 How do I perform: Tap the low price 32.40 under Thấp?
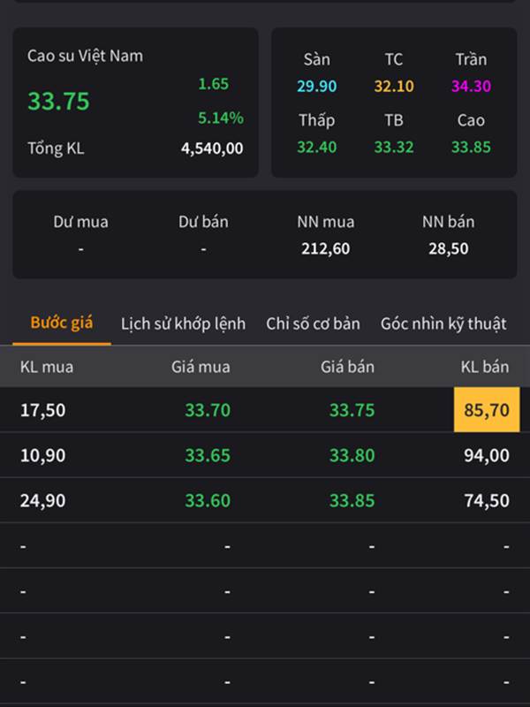click(317, 147)
